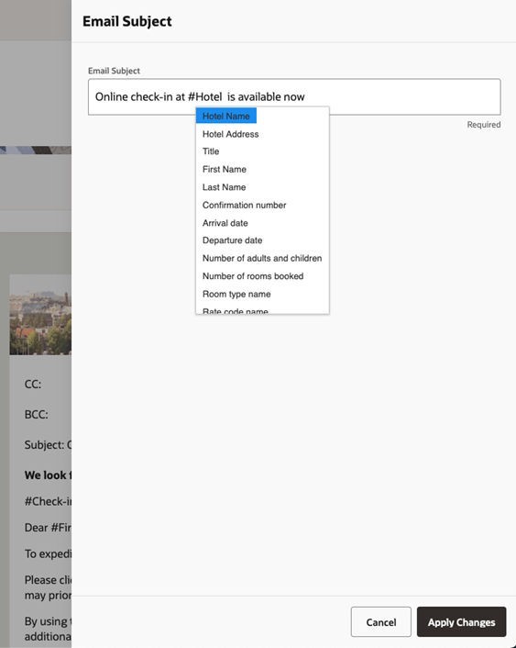Select Departure date option
This screenshot has width=516, height=648.
pos(232,240)
